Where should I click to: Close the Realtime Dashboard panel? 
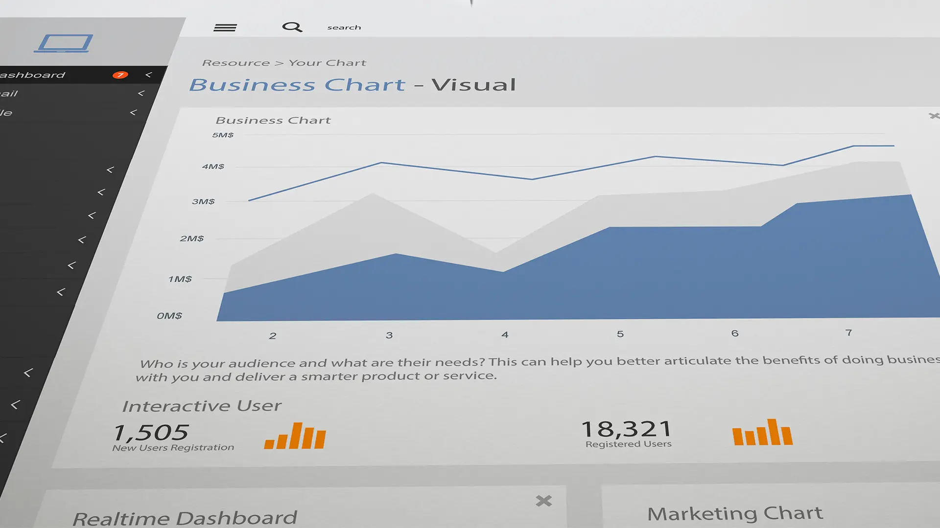[543, 501]
